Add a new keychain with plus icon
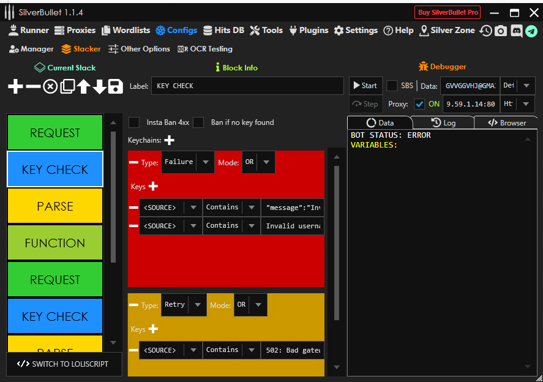The height and width of the screenshot is (382, 543). coord(170,140)
